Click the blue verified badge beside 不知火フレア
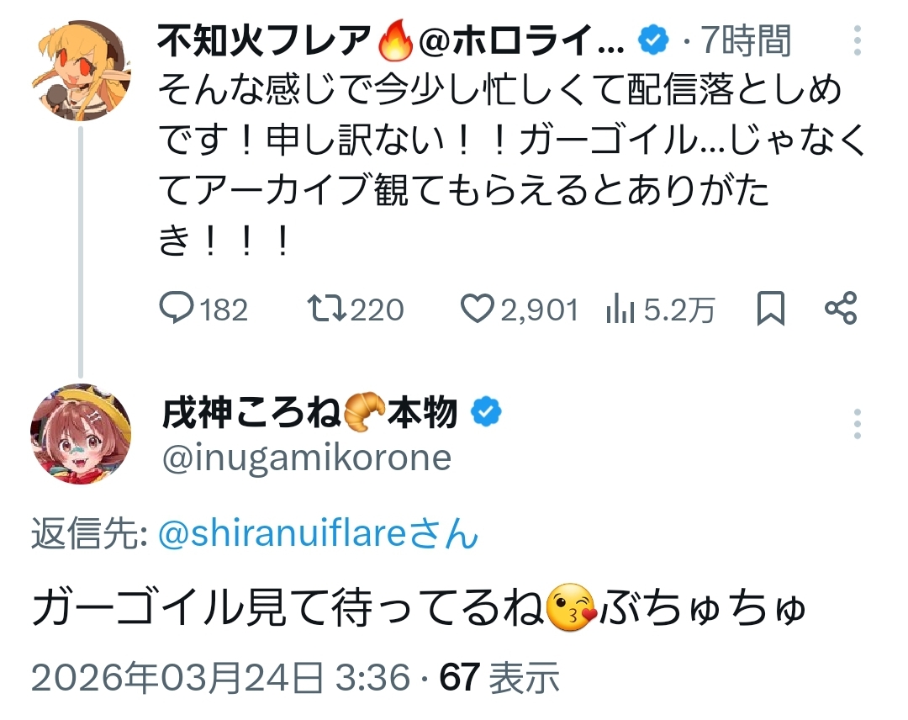The width and height of the screenshot is (908, 720). (653, 40)
